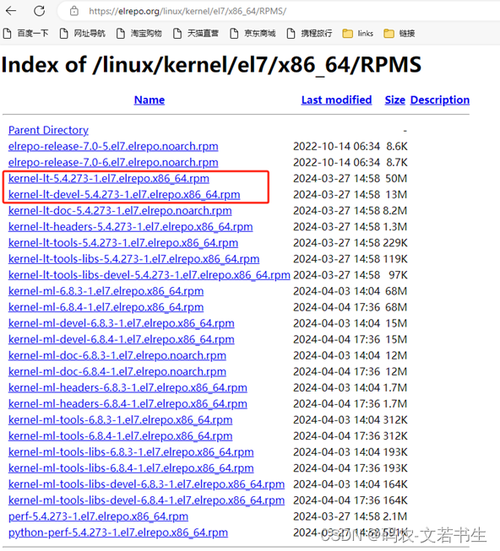
Task: Download kernel-lt-tools-libs-5.4.273-1.el7.elrepo.x86_64.rpm
Action: [134, 259]
